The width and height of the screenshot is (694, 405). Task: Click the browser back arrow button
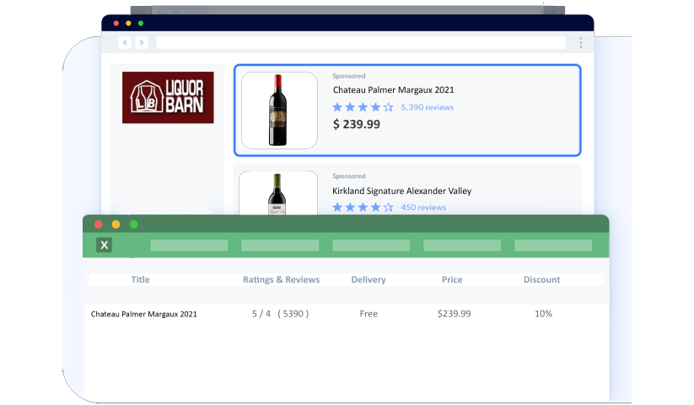[126, 42]
